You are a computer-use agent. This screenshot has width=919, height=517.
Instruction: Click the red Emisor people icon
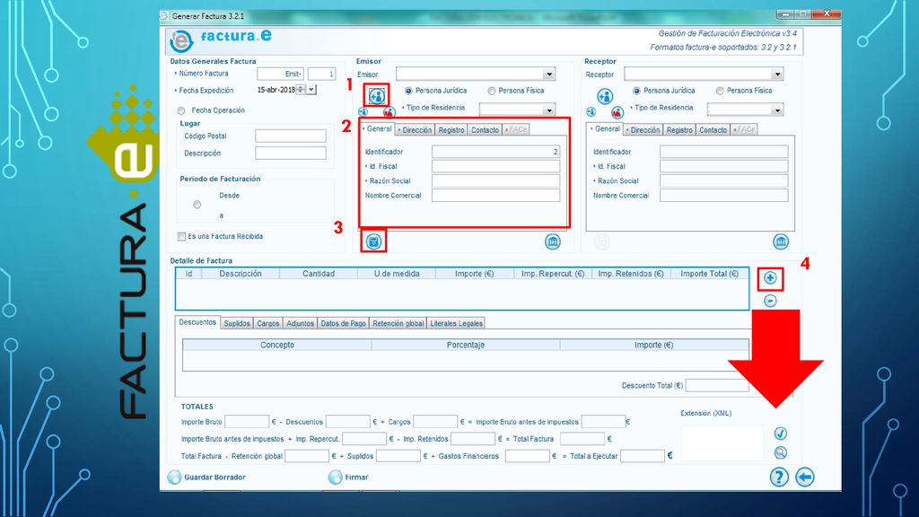click(x=389, y=112)
